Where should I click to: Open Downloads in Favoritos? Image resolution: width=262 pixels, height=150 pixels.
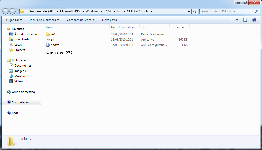(x=22, y=39)
